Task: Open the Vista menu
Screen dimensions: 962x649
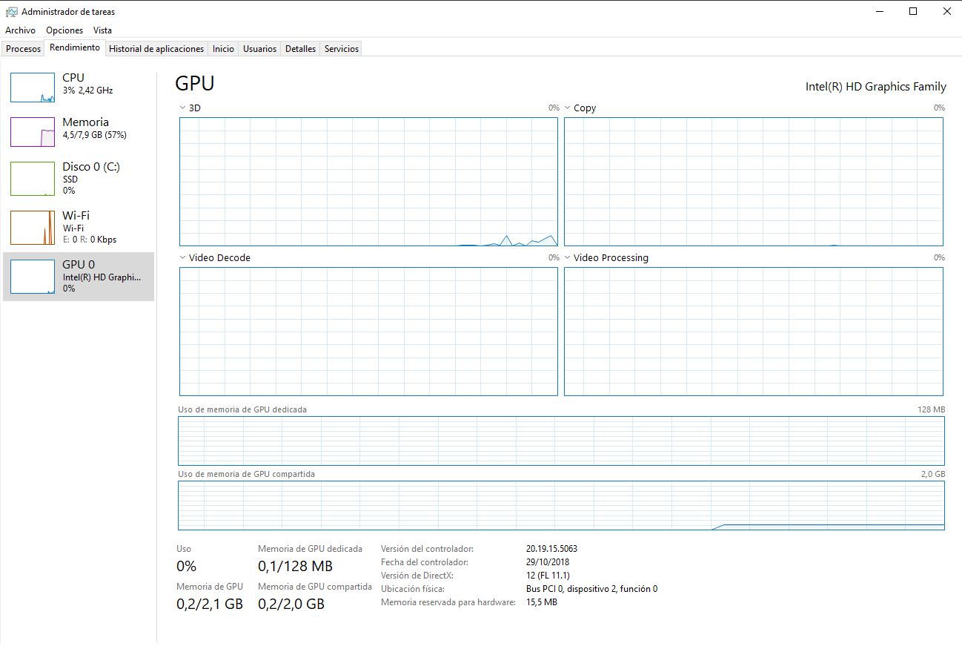Action: [x=102, y=30]
